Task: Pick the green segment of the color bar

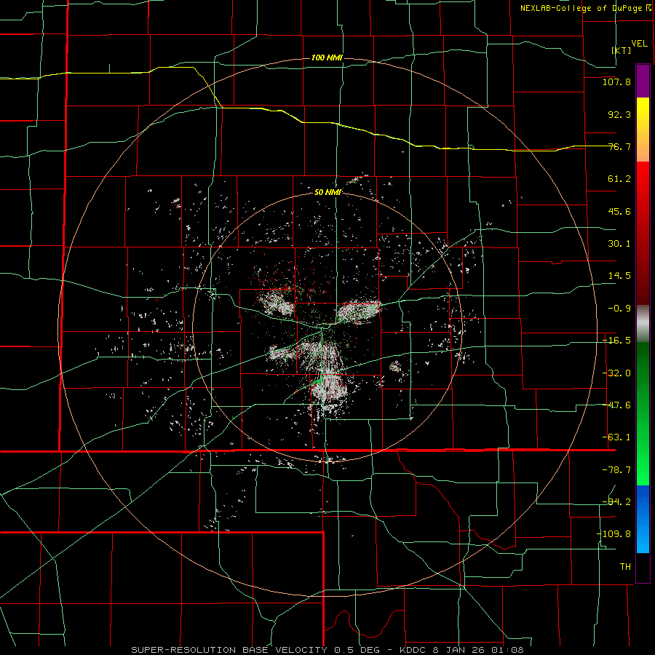Action: pos(643,413)
